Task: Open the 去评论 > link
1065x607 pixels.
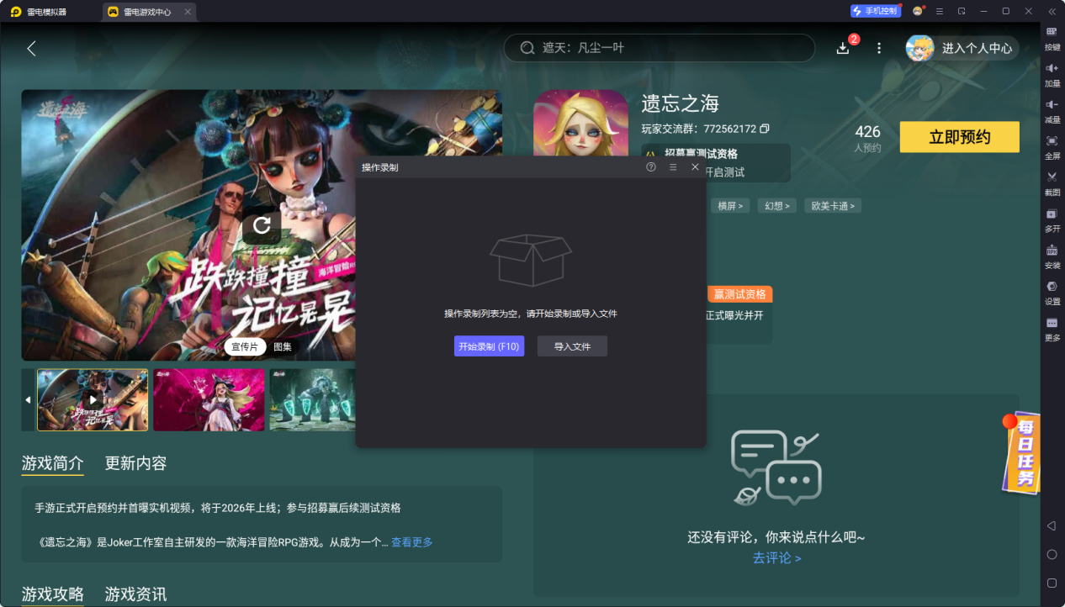Action: pos(776,558)
